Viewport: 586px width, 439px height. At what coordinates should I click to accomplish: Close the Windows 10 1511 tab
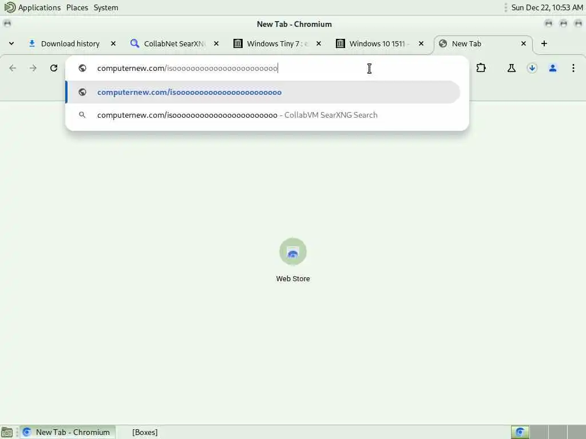pyautogui.click(x=421, y=43)
